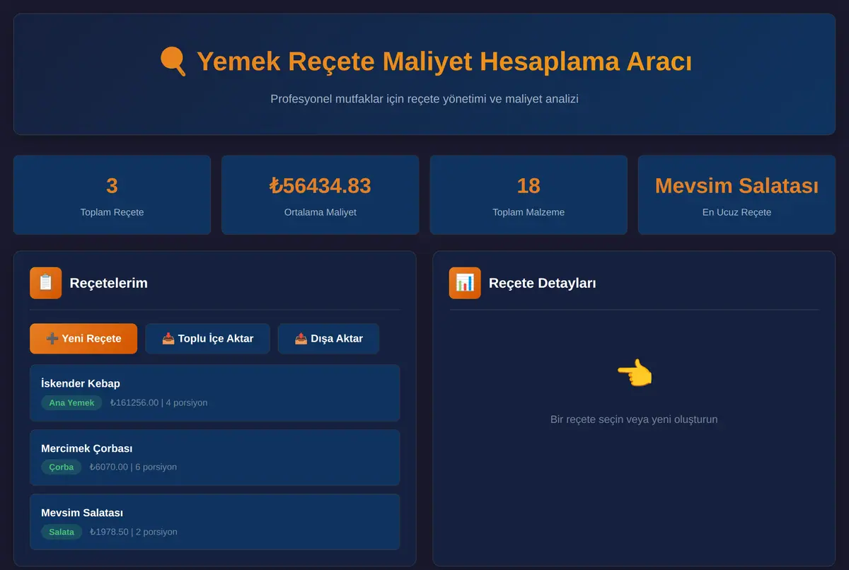Click the bar chart icon beside Reçete Detayları

(465, 283)
